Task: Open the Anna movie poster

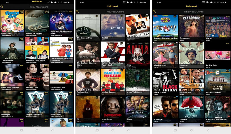Action: [138, 55]
